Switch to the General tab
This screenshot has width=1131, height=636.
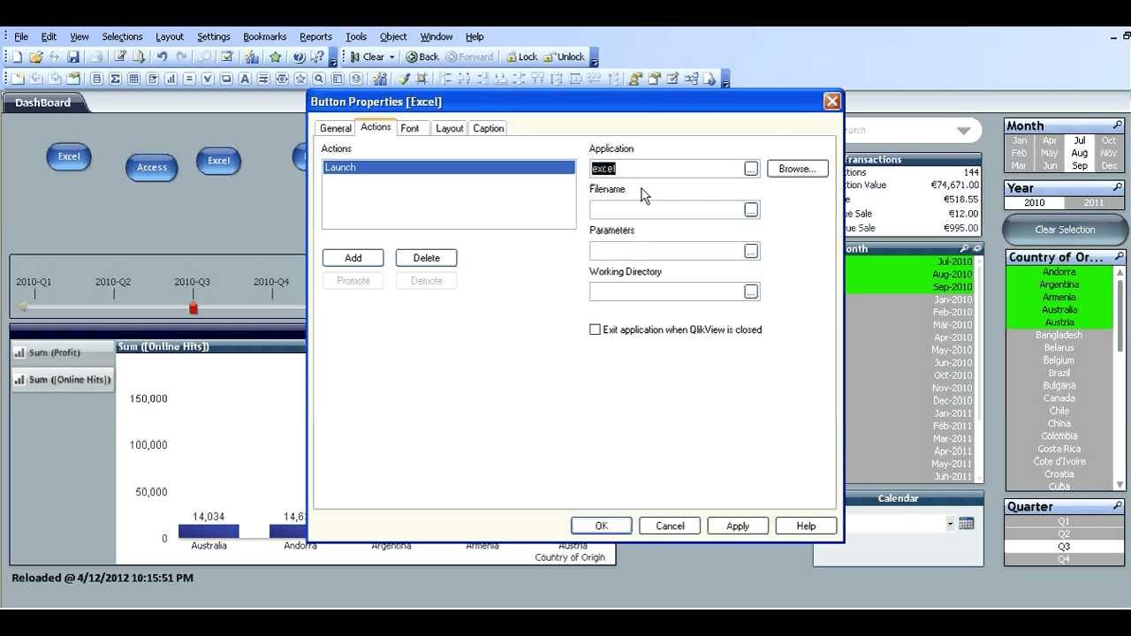(x=336, y=128)
